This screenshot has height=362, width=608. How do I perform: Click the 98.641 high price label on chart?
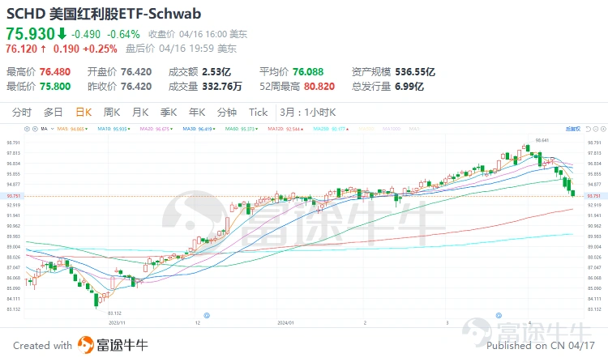click(x=542, y=140)
